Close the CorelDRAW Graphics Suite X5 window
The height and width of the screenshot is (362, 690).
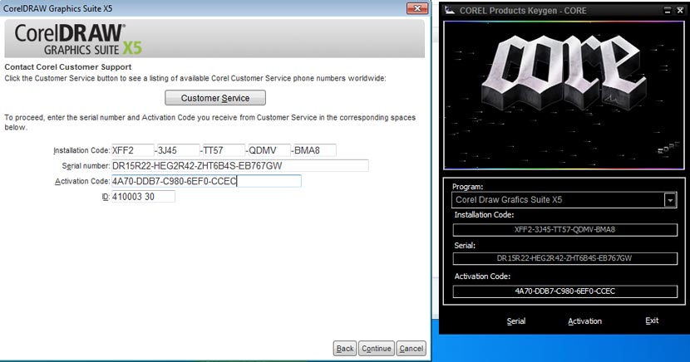coord(416,8)
